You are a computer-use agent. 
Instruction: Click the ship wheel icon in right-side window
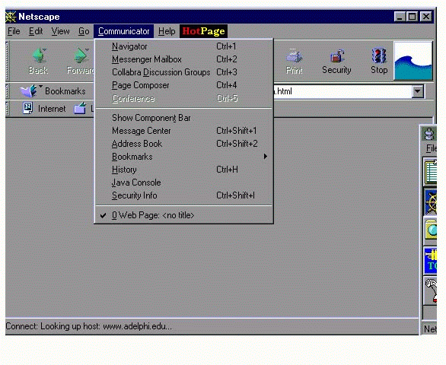pyautogui.click(x=431, y=202)
